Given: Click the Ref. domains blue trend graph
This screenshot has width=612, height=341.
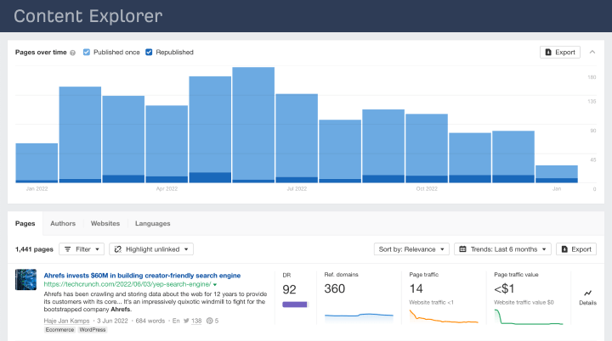Looking at the screenshot, I should point(359,317).
